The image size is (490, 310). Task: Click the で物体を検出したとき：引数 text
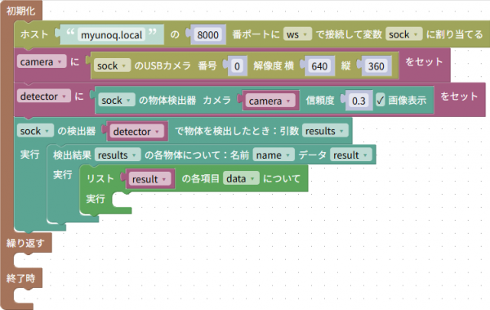[237, 131]
